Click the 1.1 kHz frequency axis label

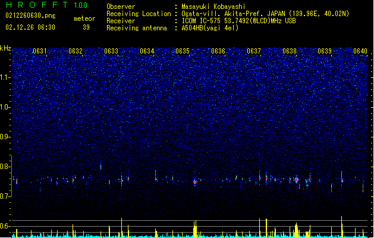click(x=5, y=77)
